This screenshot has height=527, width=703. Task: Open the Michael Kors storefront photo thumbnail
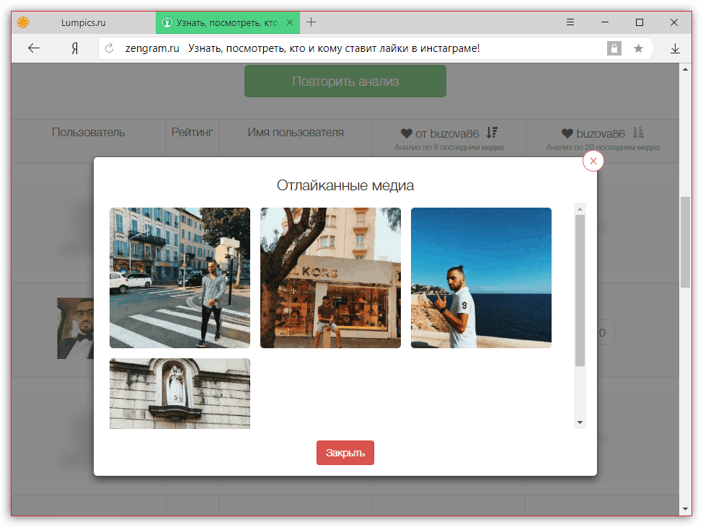[330, 278]
